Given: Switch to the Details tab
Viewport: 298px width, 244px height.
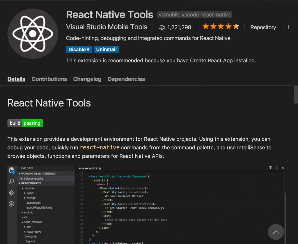Looking at the screenshot, I should tap(16, 79).
